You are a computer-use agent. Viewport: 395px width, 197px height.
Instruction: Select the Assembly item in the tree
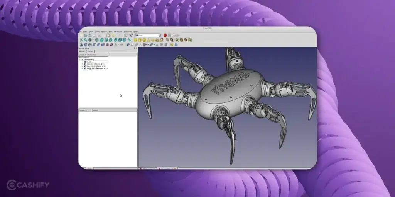click(89, 60)
